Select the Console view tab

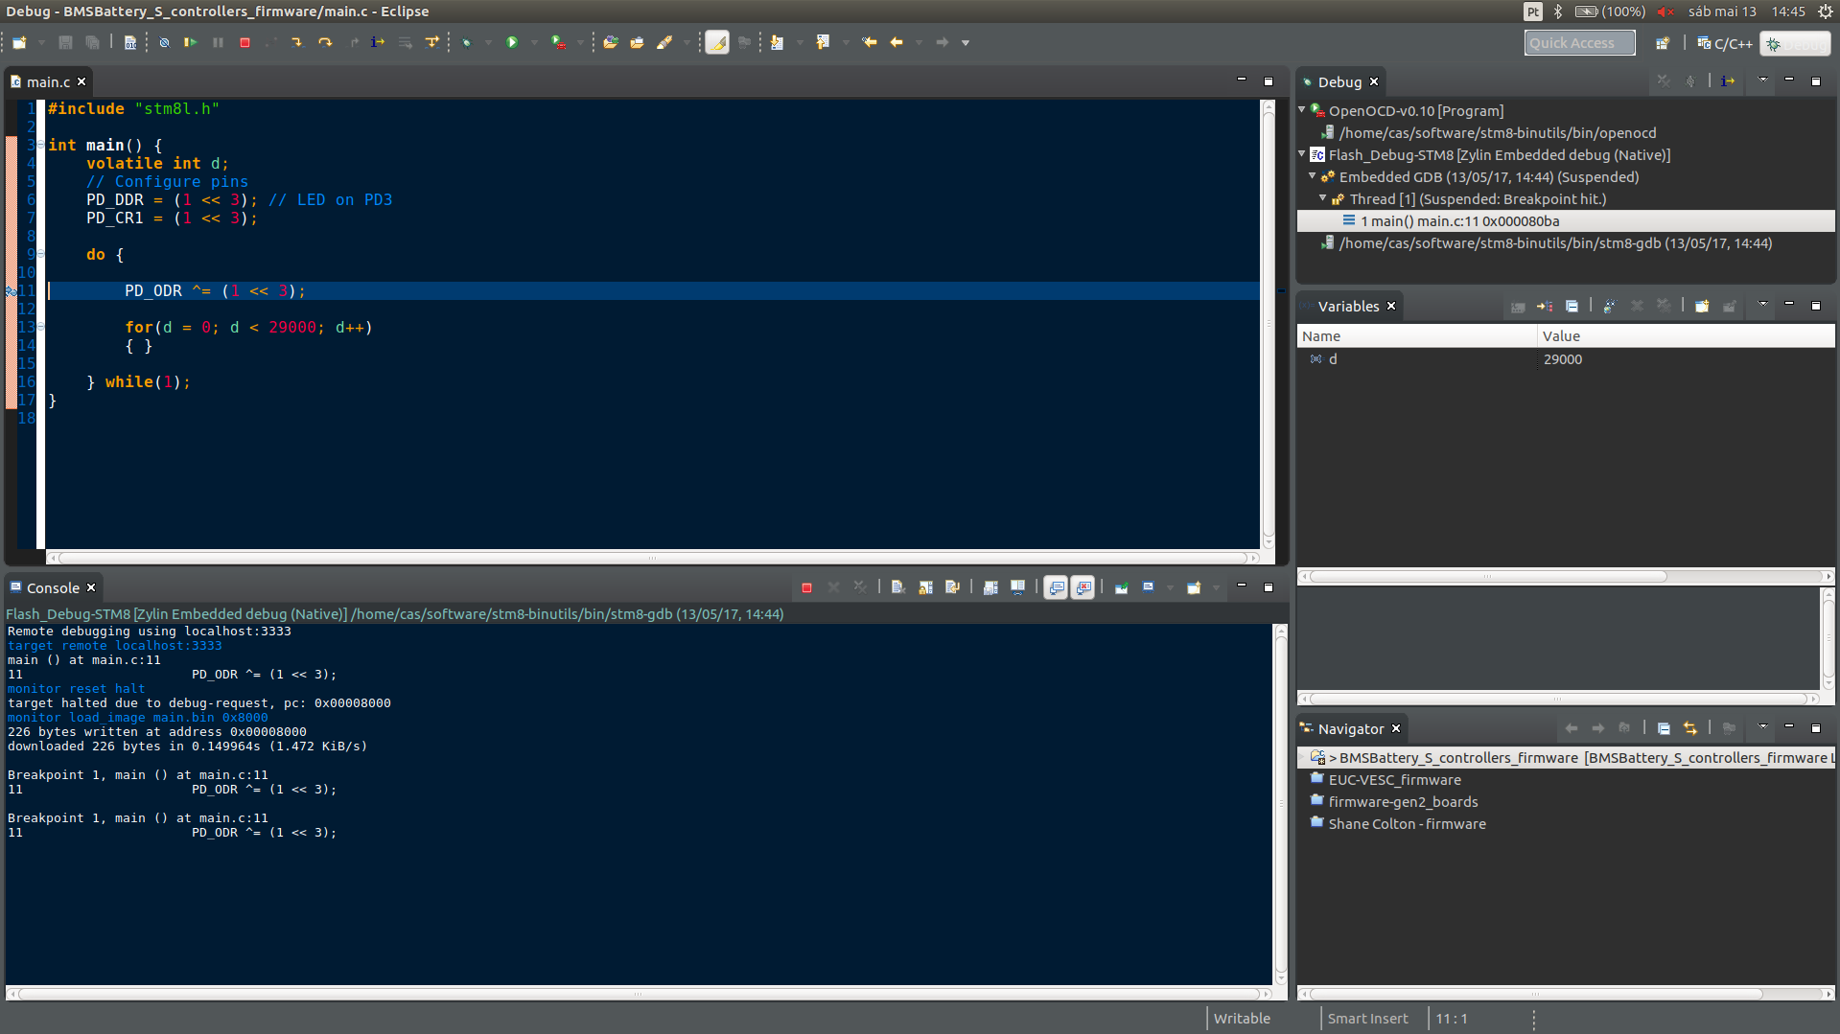tap(53, 588)
